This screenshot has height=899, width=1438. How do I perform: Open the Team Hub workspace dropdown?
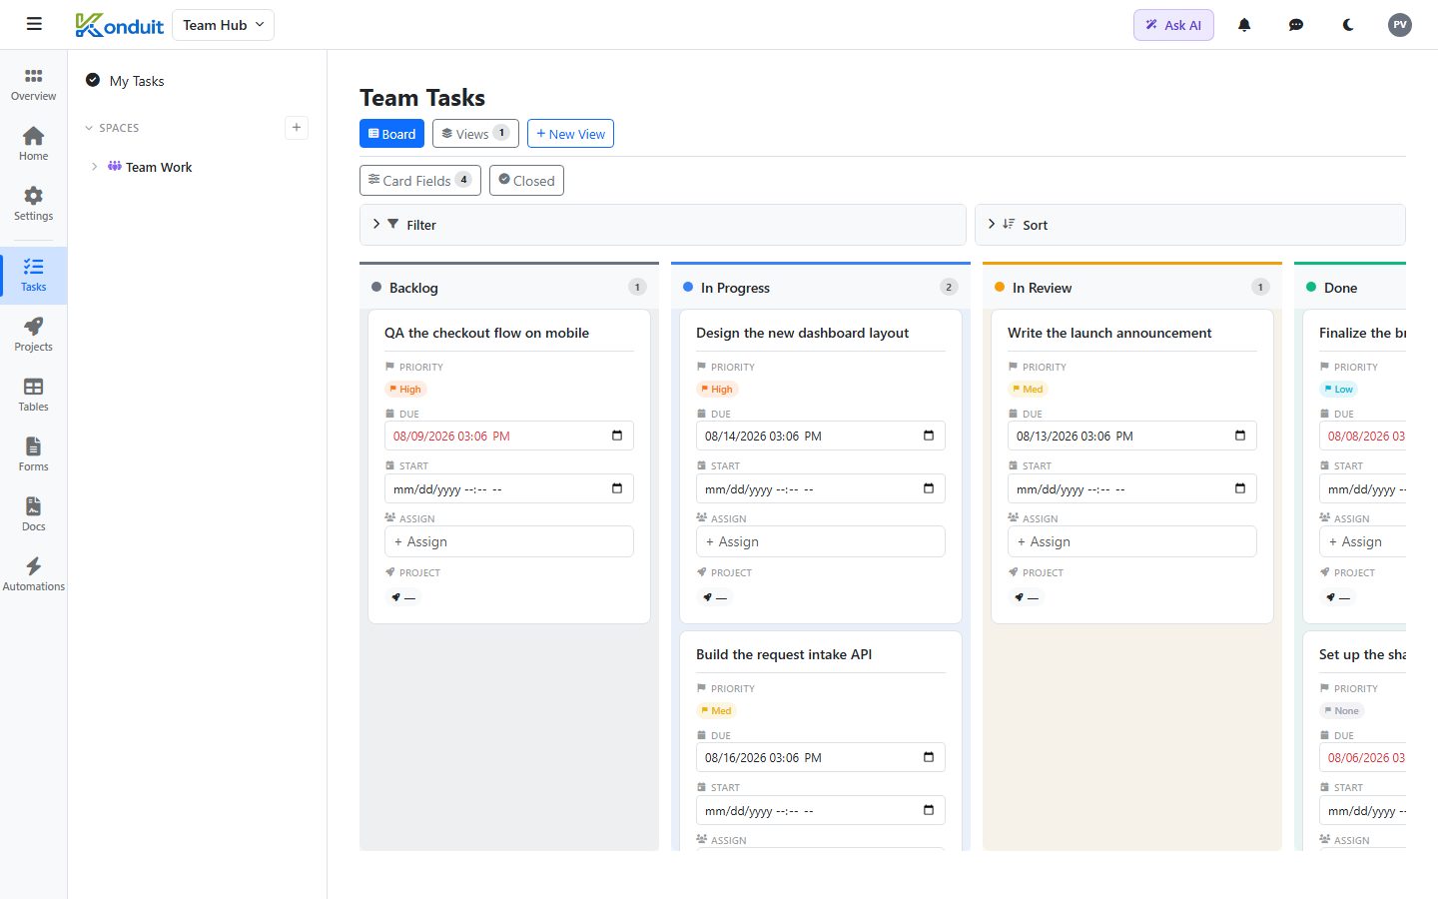click(224, 25)
